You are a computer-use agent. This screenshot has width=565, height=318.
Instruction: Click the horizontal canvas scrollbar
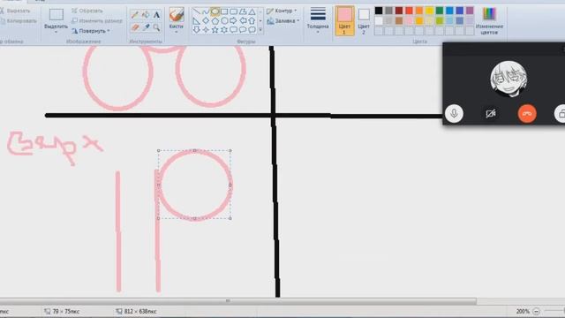pyautogui.click(x=237, y=301)
